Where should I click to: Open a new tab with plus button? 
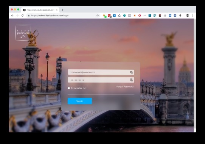tap(62, 10)
